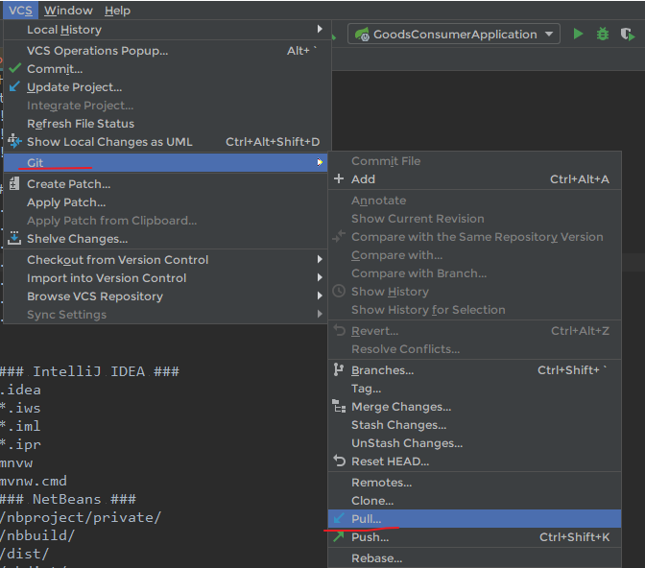Click the Compare with Repository Version icon
The width and height of the screenshot is (645, 568).
339,236
